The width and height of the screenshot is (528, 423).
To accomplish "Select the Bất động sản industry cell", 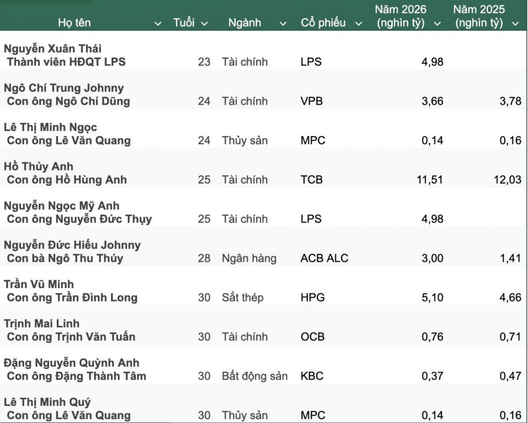I will [x=255, y=376].
